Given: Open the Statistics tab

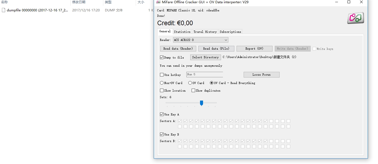Looking at the screenshot, I should pyautogui.click(x=182, y=32).
